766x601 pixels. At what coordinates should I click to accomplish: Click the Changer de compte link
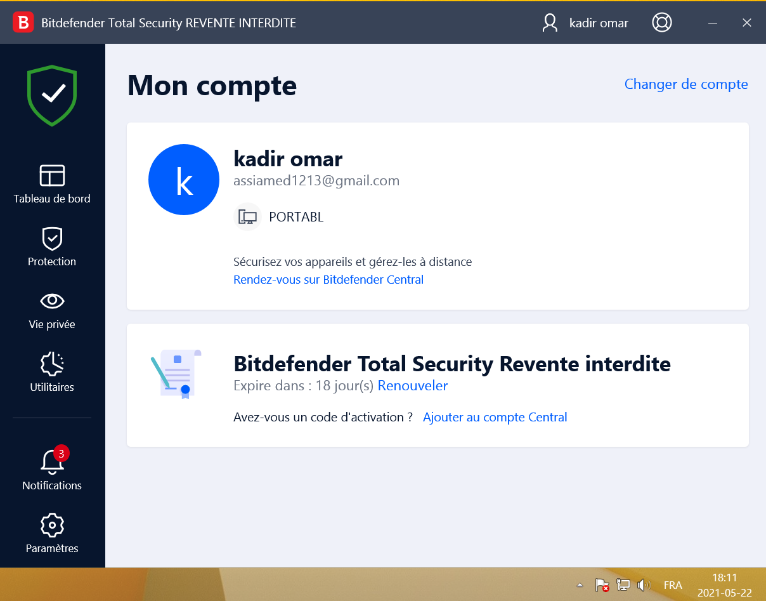pyautogui.click(x=686, y=84)
